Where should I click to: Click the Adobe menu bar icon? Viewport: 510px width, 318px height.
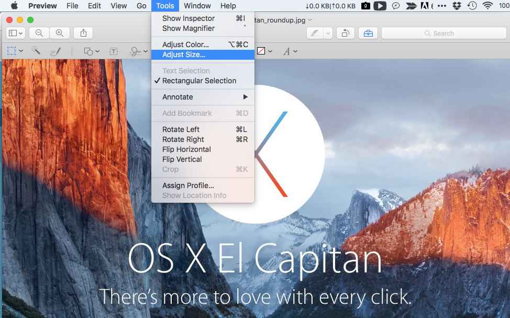(x=425, y=6)
